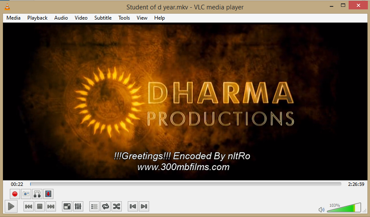Viewport: 370px width, 217px height.
Task: Close the VLC media player window
Action: 358,5
